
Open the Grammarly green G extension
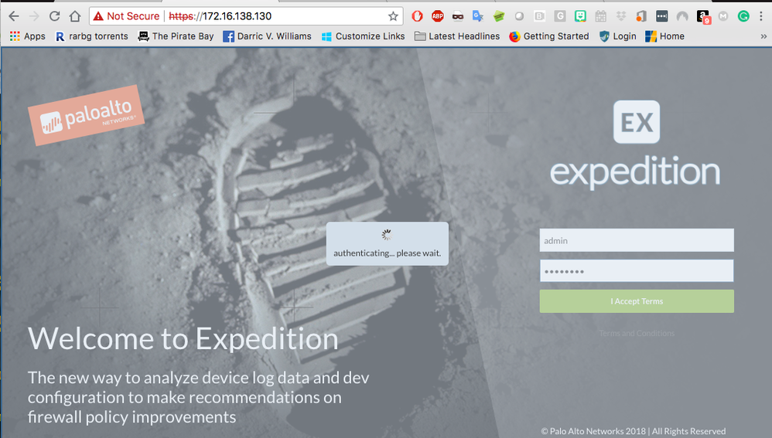[743, 16]
